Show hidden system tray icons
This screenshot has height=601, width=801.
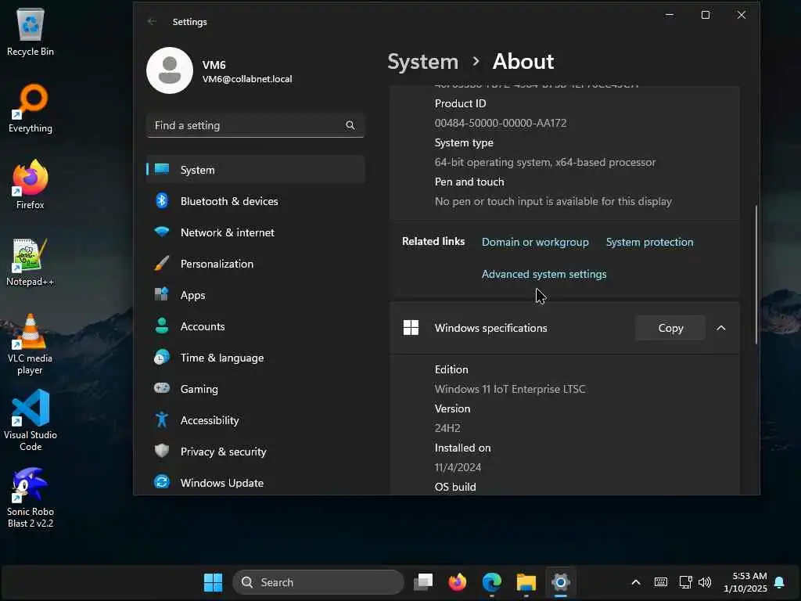[636, 582]
